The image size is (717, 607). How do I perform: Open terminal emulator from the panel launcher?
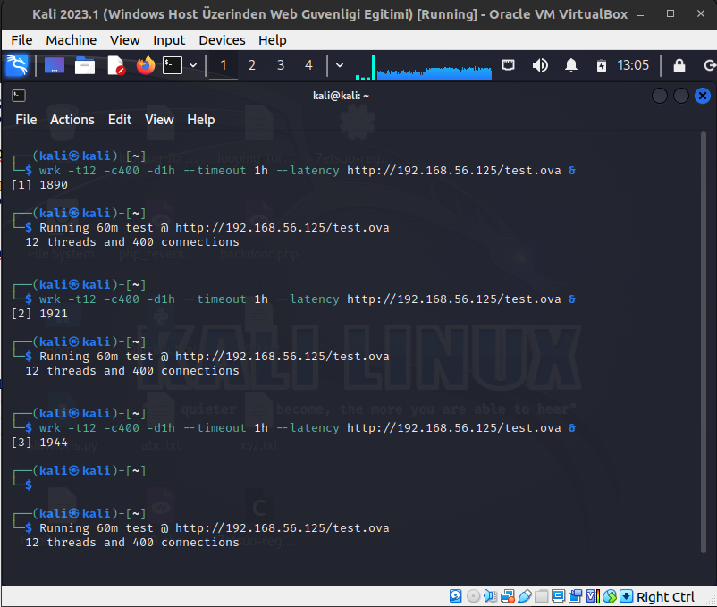pyautogui.click(x=173, y=65)
